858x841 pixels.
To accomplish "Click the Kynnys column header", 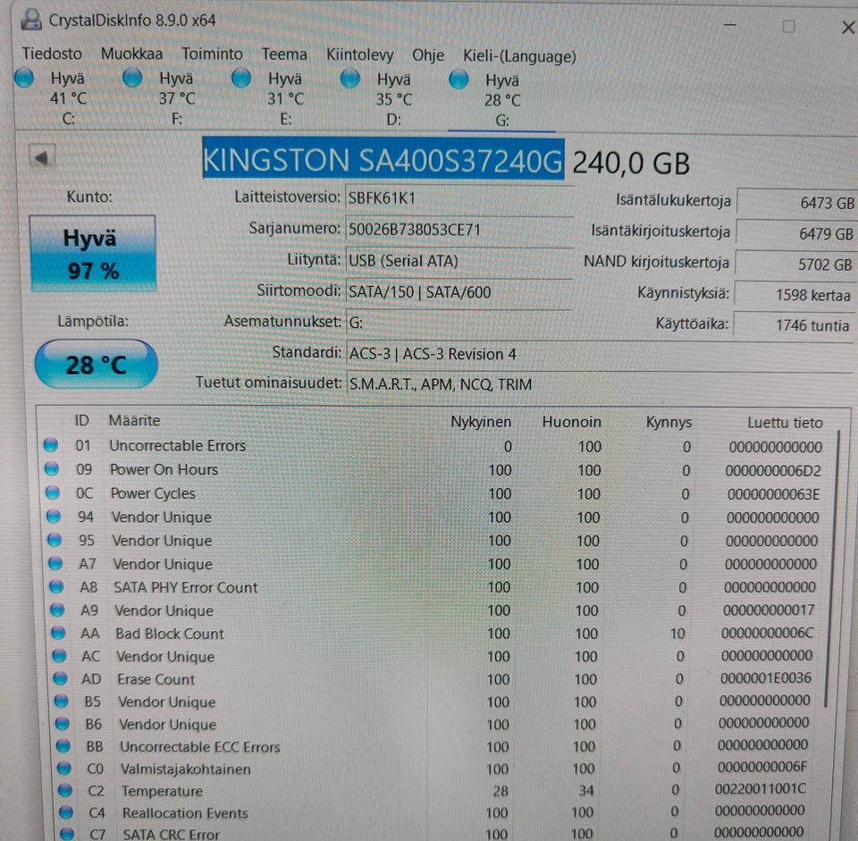I will [x=669, y=423].
